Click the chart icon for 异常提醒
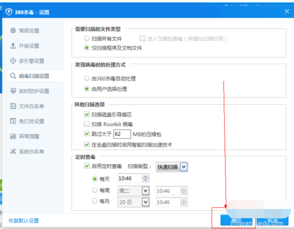The height and width of the screenshot is (229, 294). coord(13,136)
